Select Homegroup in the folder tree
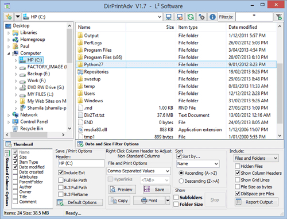Screen dimensions: 287x219 pos(33,40)
